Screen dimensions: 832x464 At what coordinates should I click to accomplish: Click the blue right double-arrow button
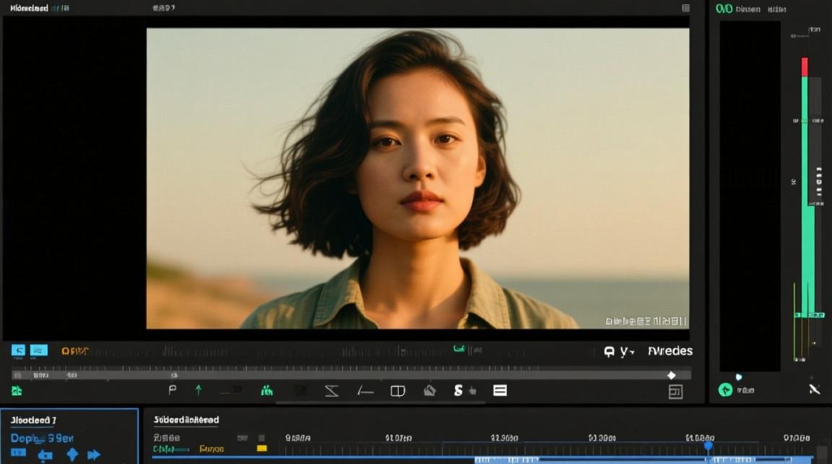pyautogui.click(x=93, y=455)
